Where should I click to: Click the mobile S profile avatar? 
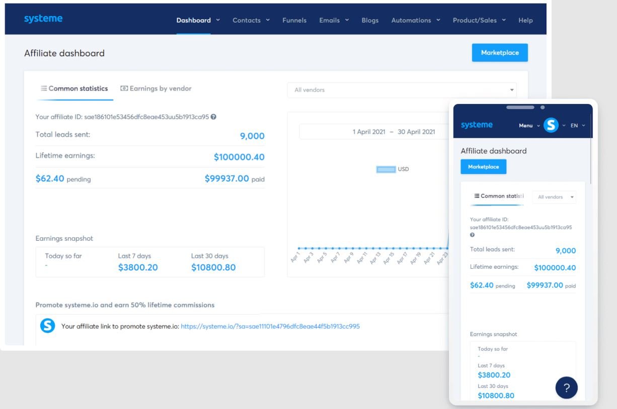(551, 125)
